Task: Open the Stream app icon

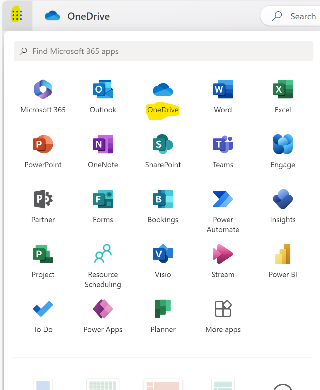Action: coord(223,254)
